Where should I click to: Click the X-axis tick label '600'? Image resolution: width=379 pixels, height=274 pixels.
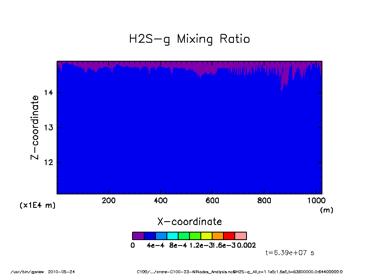click(x=212, y=201)
